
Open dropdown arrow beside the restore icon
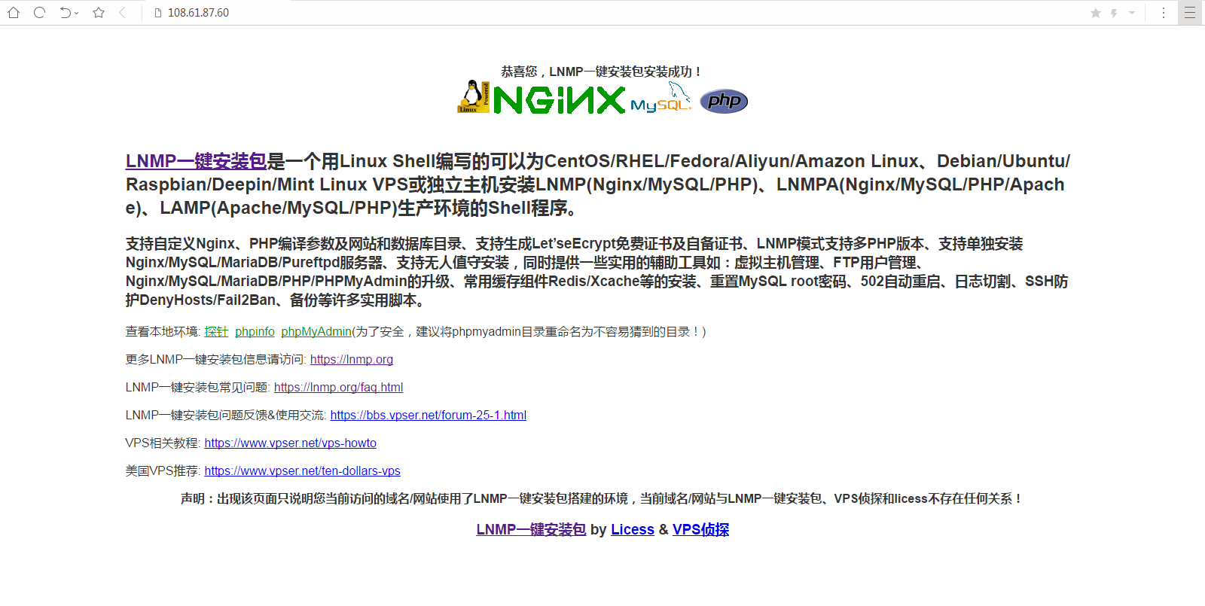(x=77, y=14)
